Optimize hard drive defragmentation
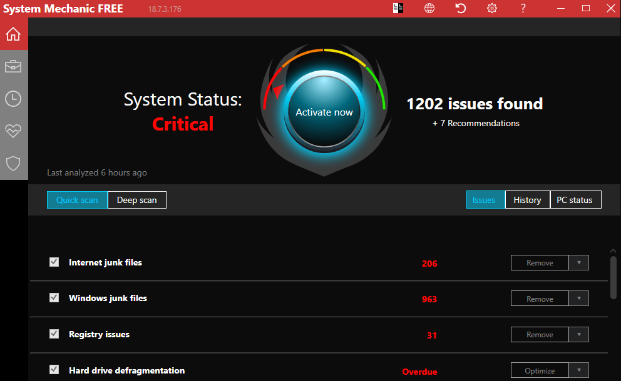 540,370
